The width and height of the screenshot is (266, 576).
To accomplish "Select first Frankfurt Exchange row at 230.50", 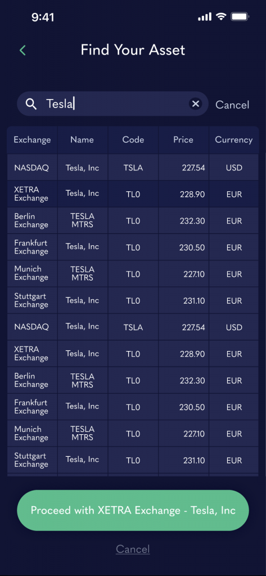I will click(133, 247).
